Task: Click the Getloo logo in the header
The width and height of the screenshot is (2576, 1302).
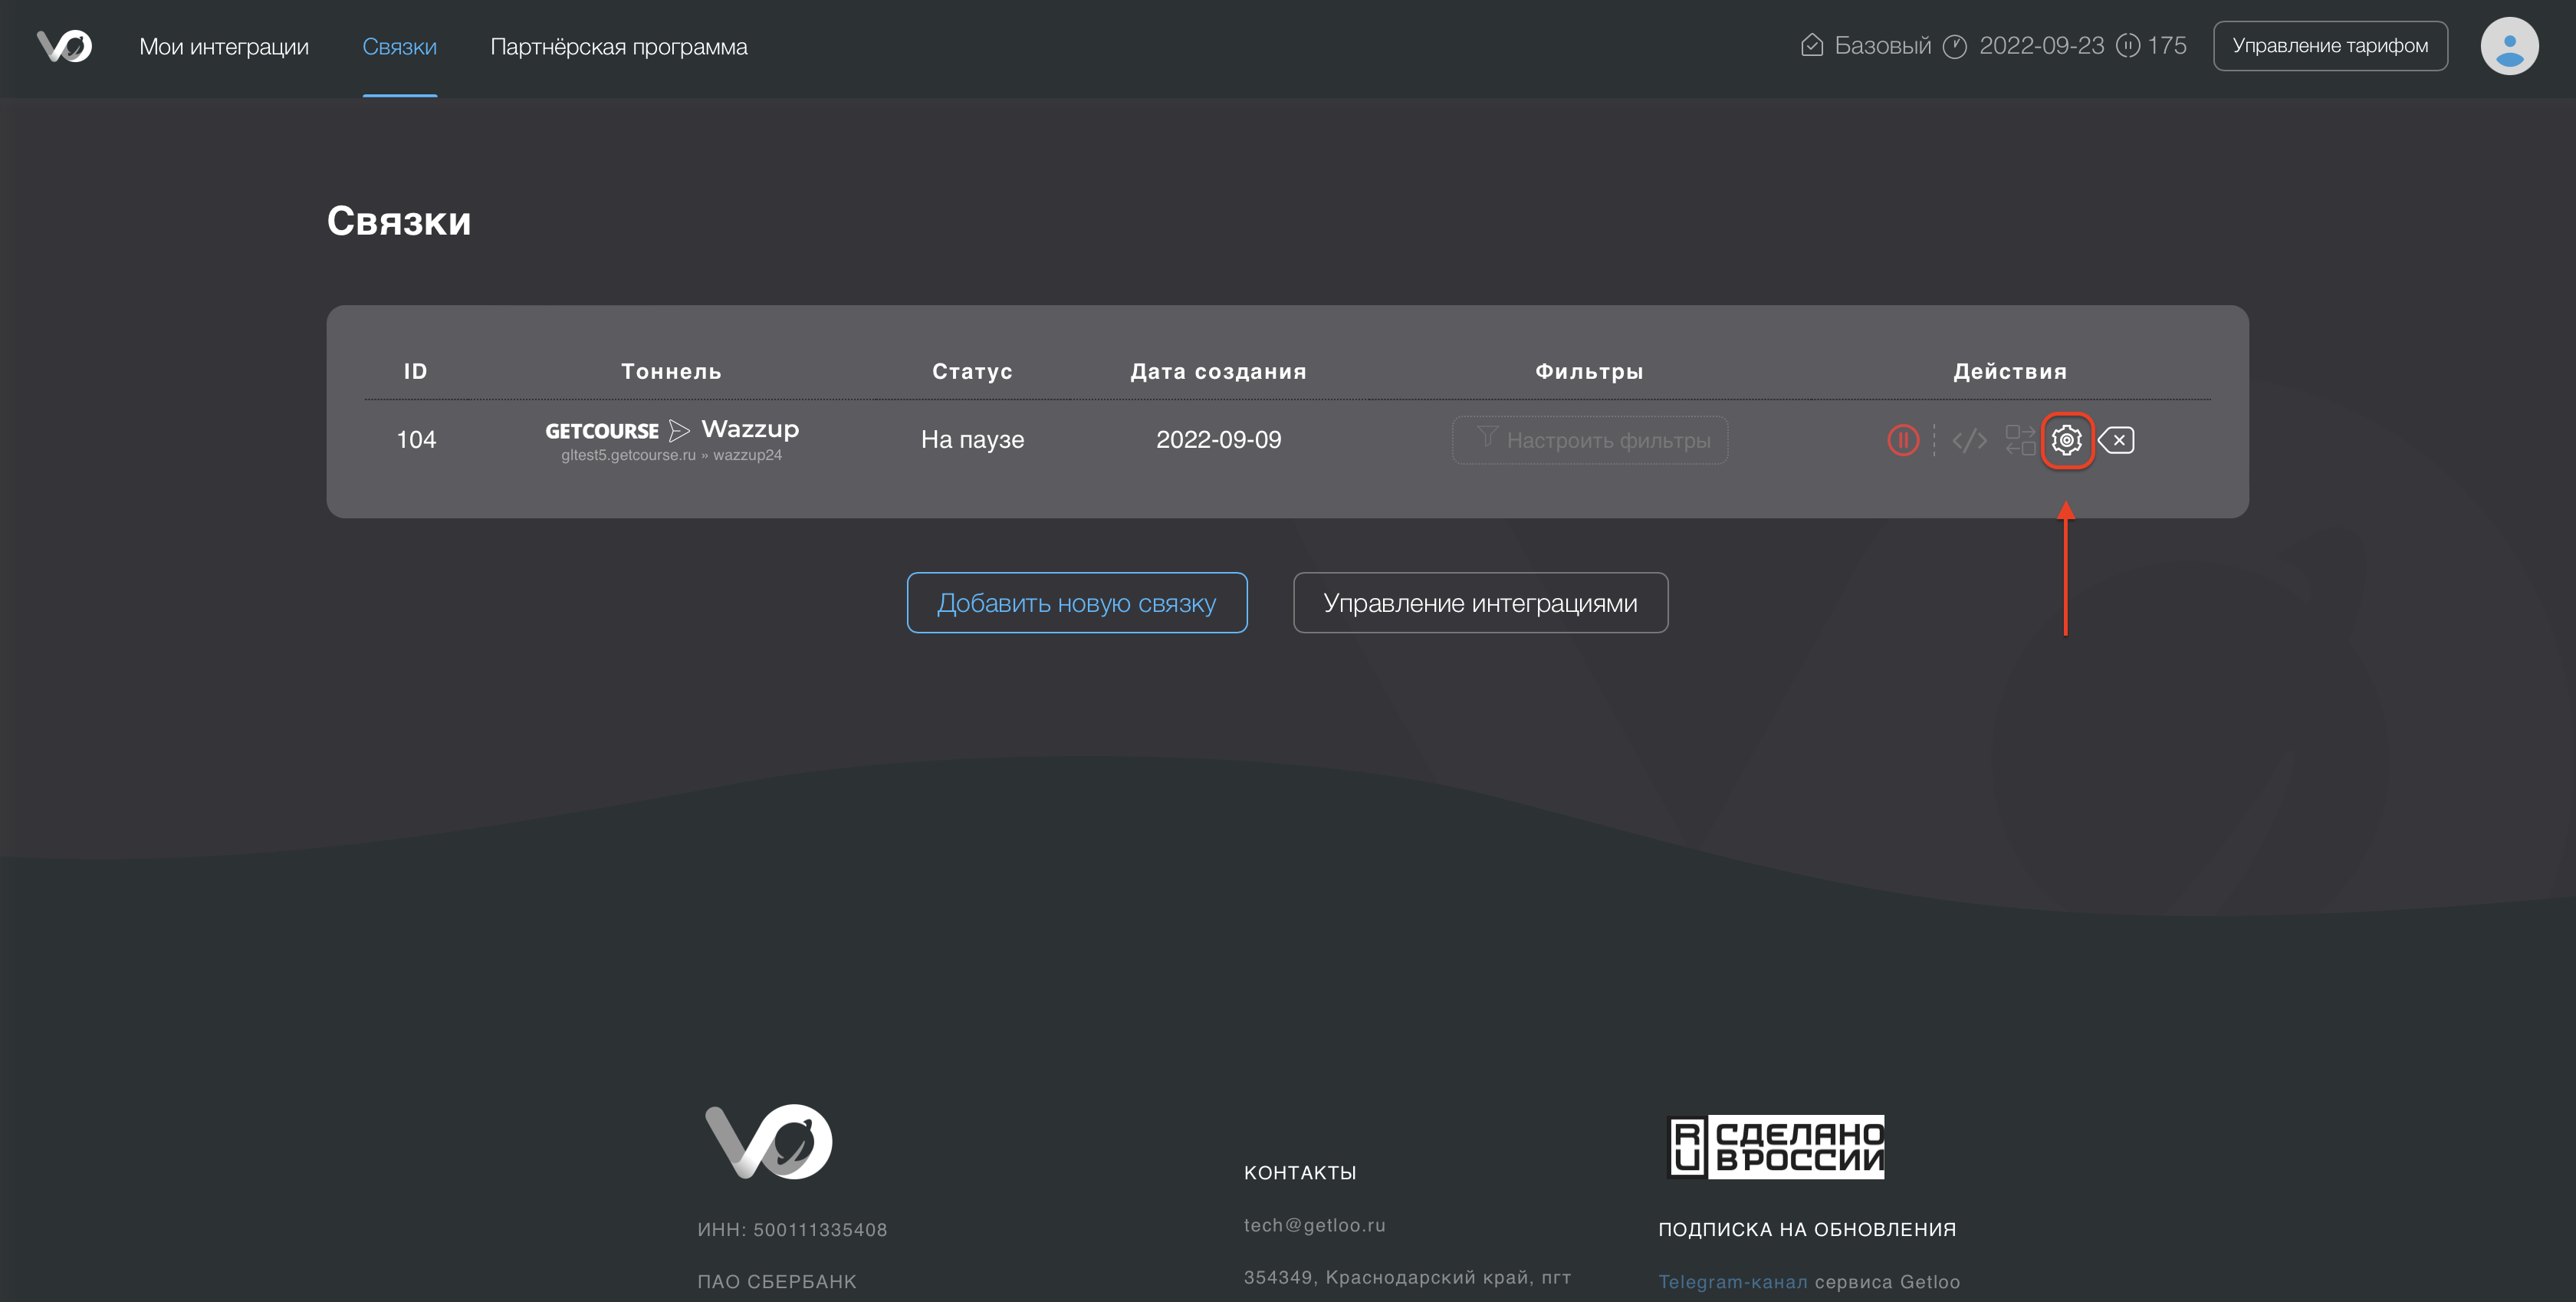Action: [x=65, y=46]
